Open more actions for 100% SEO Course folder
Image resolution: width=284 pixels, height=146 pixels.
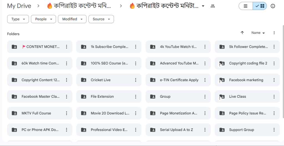(136, 63)
